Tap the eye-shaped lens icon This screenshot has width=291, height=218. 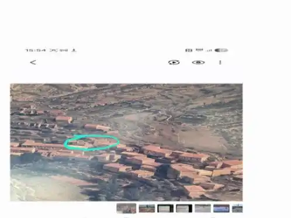pyautogui.click(x=198, y=63)
